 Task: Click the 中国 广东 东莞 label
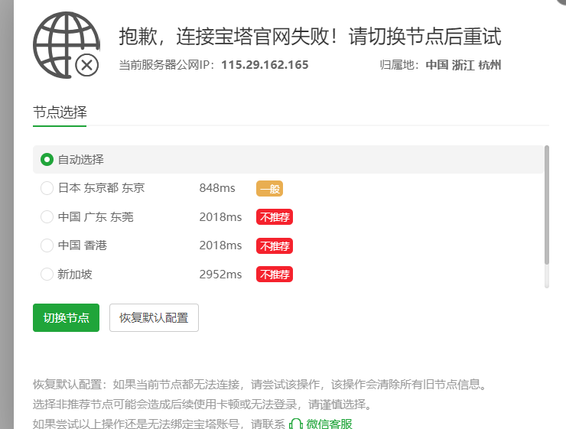coord(96,217)
